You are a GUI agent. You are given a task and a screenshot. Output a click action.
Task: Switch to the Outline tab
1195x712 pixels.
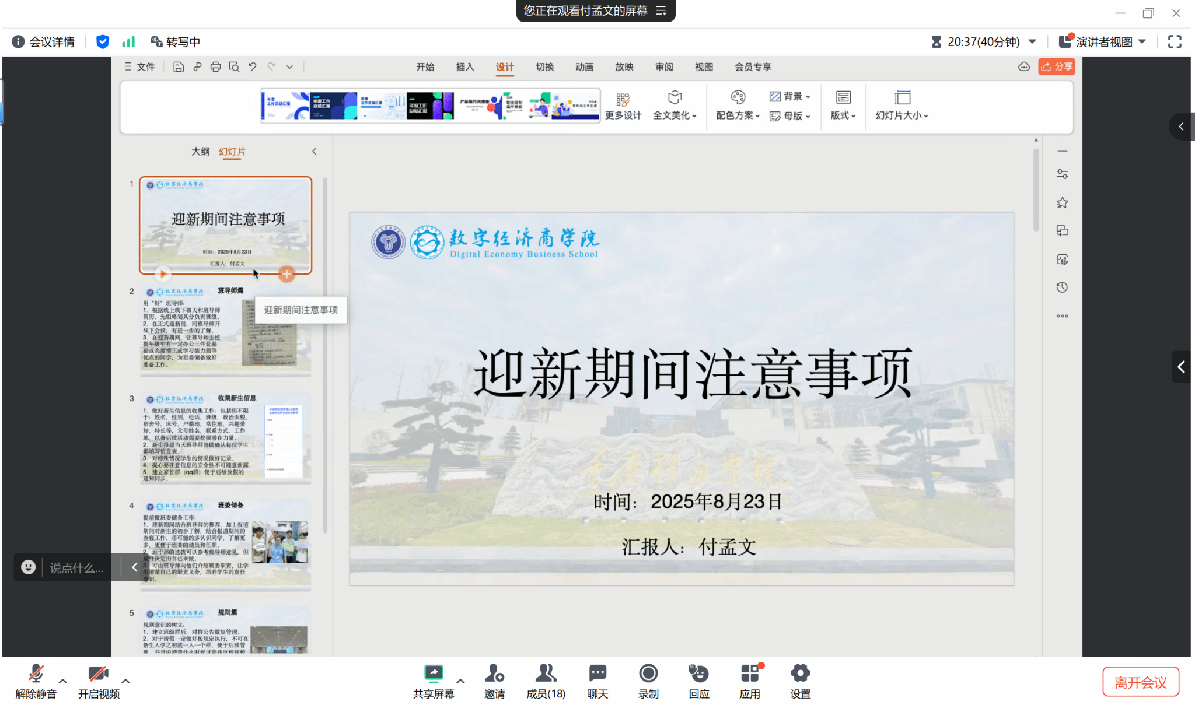point(200,152)
